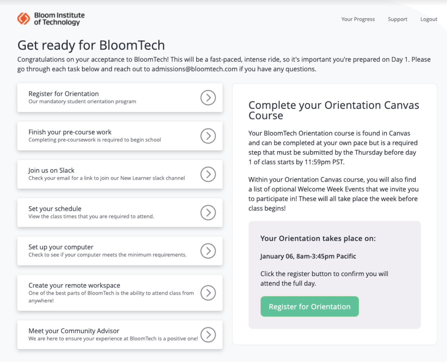Click the Meet your Community Advisor arrow
The image size is (447, 362).
[x=208, y=334]
